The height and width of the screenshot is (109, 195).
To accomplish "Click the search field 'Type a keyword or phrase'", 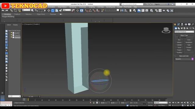I will click(x=132, y=4).
